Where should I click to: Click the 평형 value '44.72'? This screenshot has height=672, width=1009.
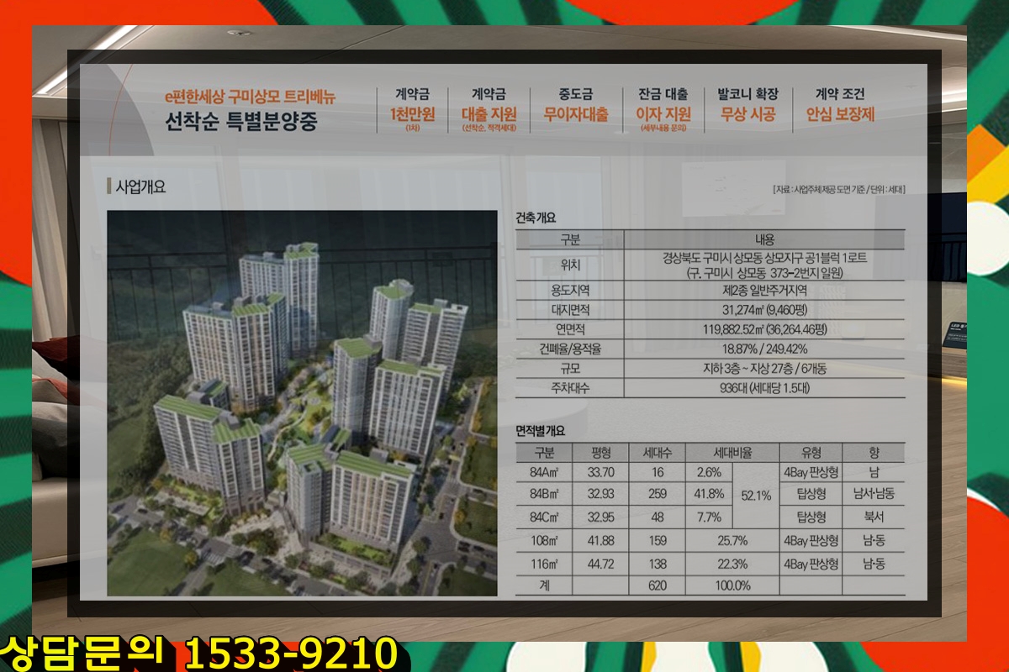600,564
